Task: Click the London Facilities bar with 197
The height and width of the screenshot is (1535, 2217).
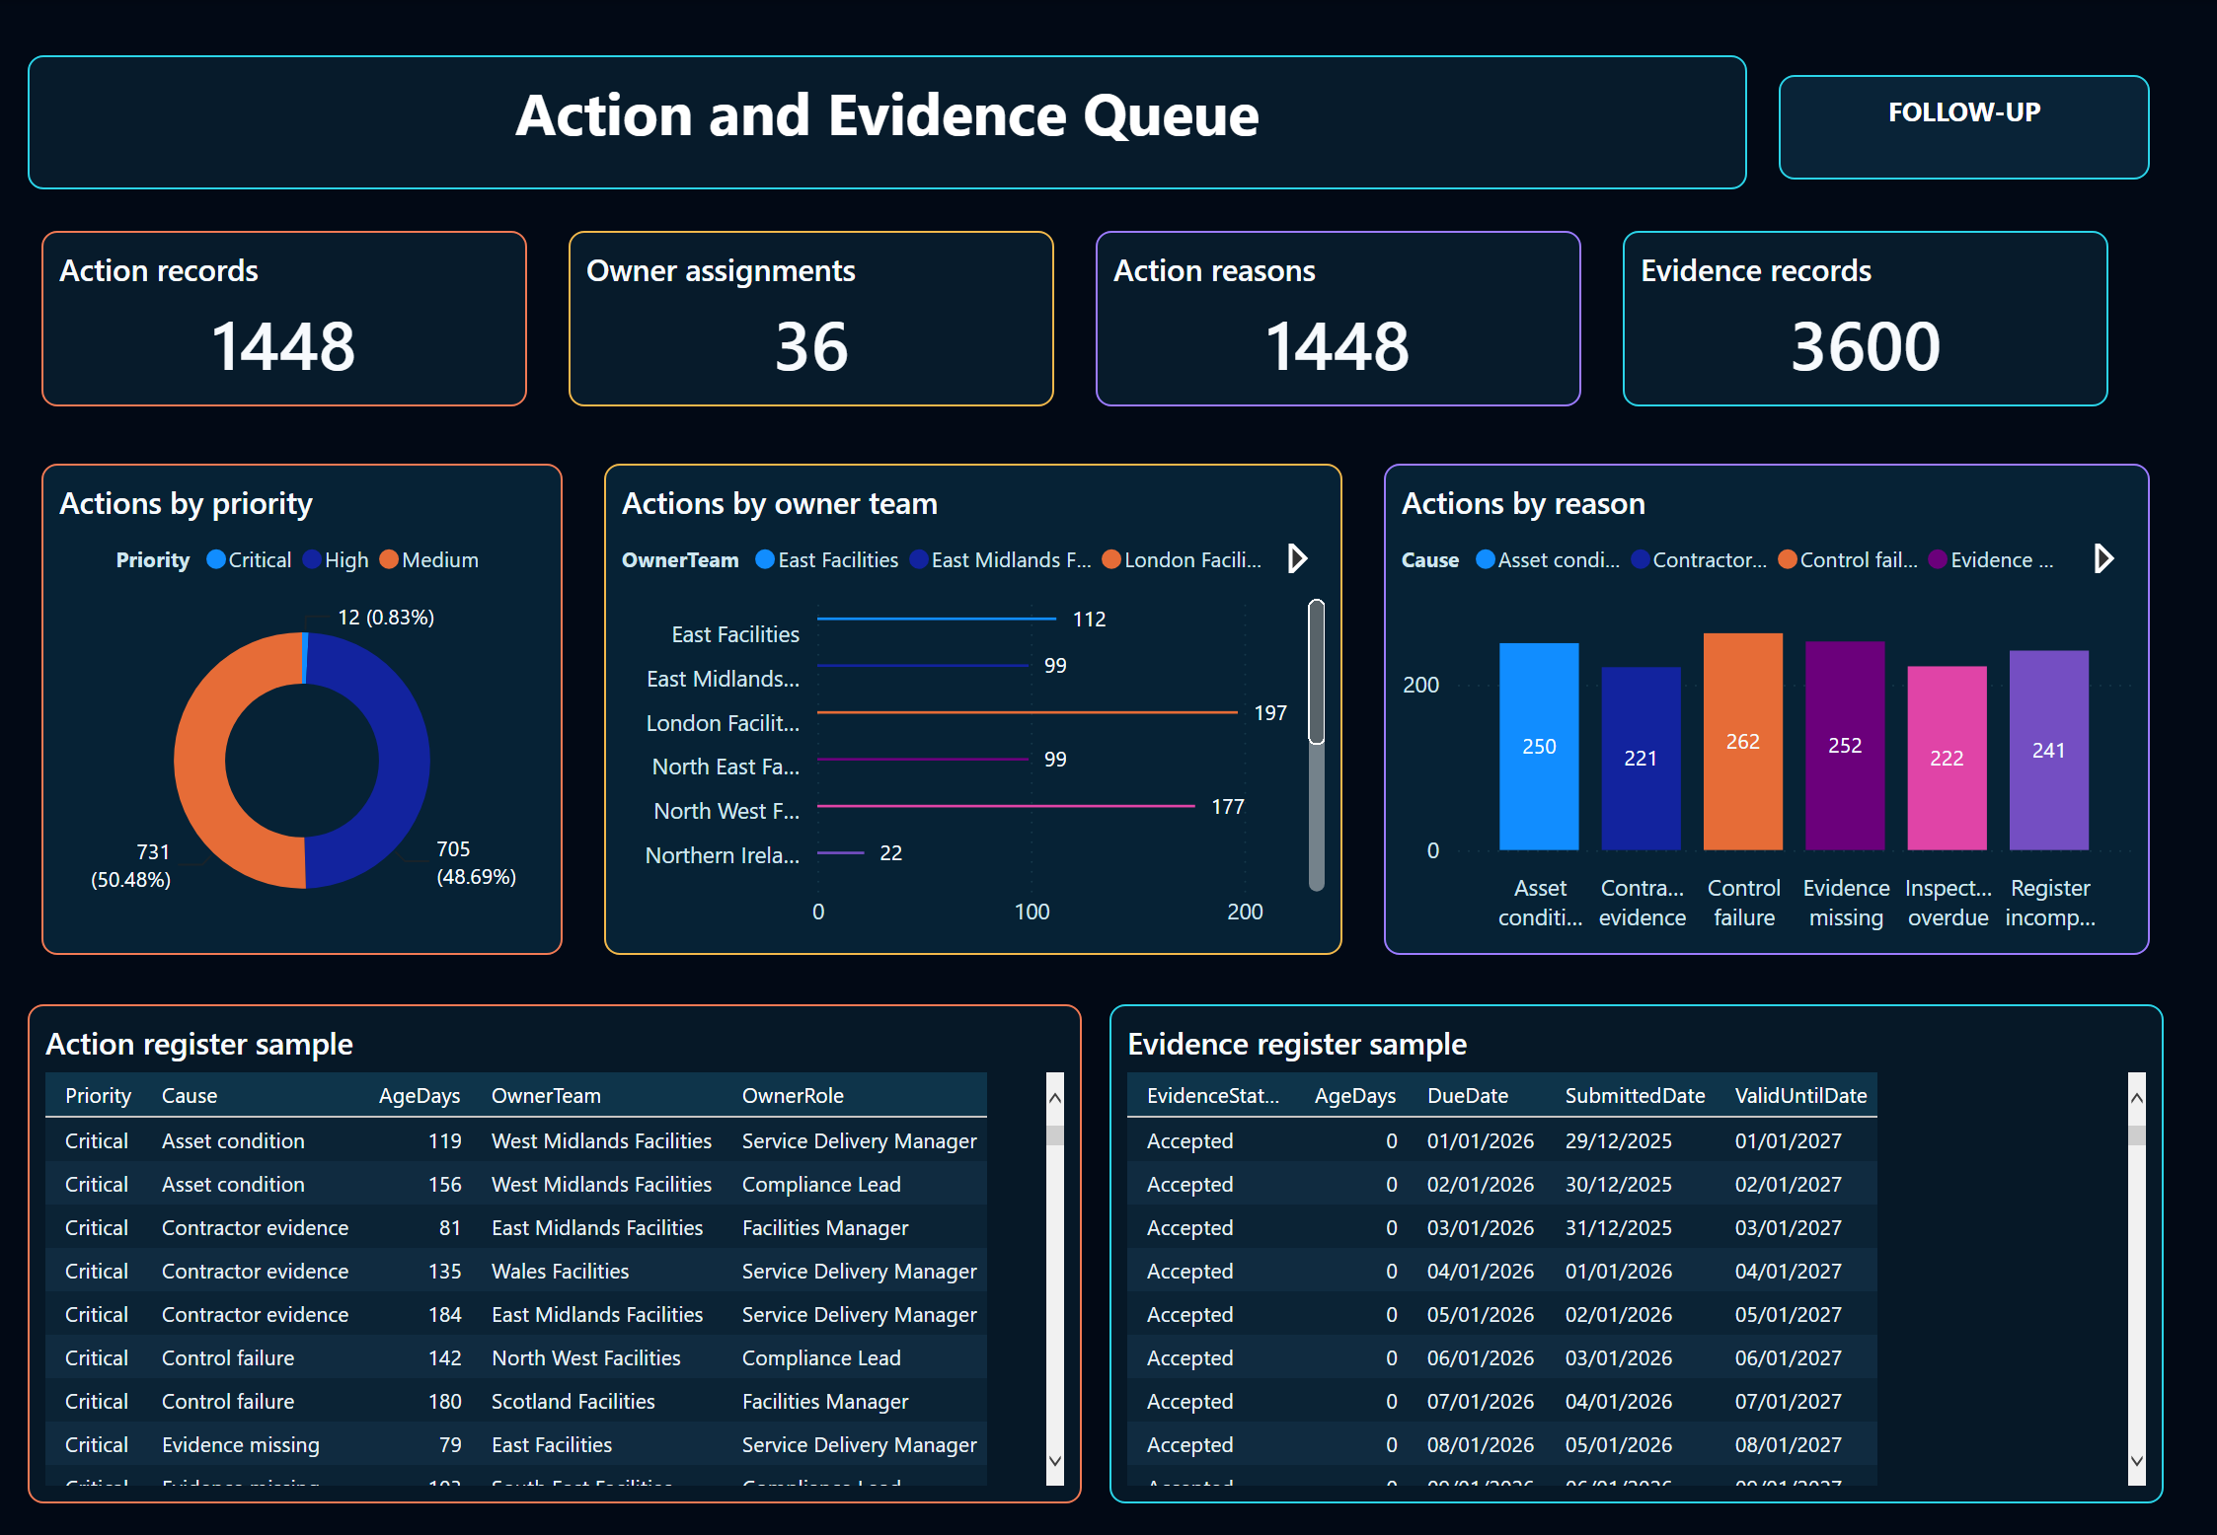Action: click(x=1028, y=712)
